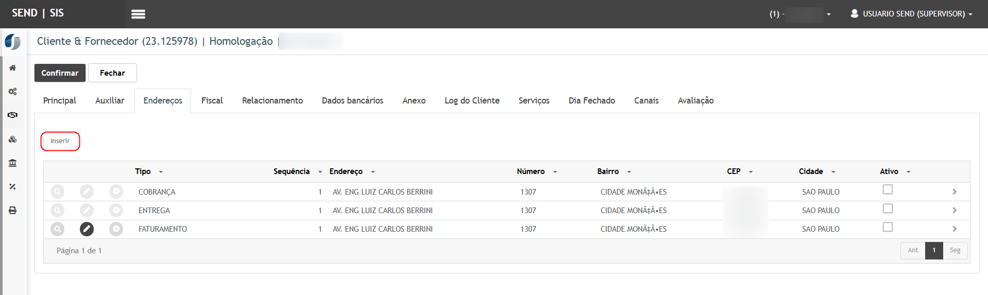Expand the USUARIO SEND (SUPERVISOR) user menu
The height and width of the screenshot is (295, 988).
pos(911,14)
